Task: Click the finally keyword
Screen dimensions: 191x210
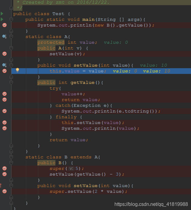Action: (x=66, y=117)
